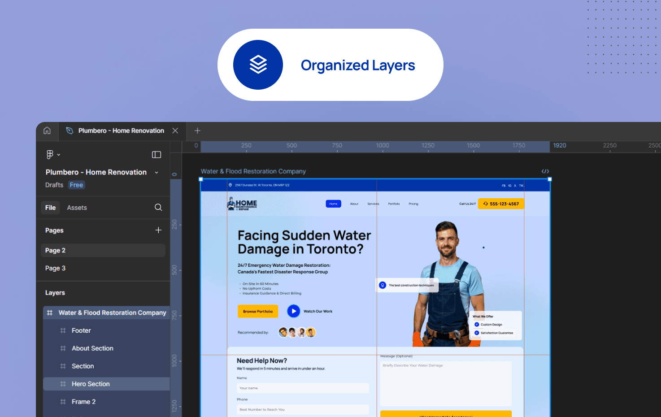Go to the Figma home icon
This screenshot has width=661, height=417.
(x=47, y=130)
